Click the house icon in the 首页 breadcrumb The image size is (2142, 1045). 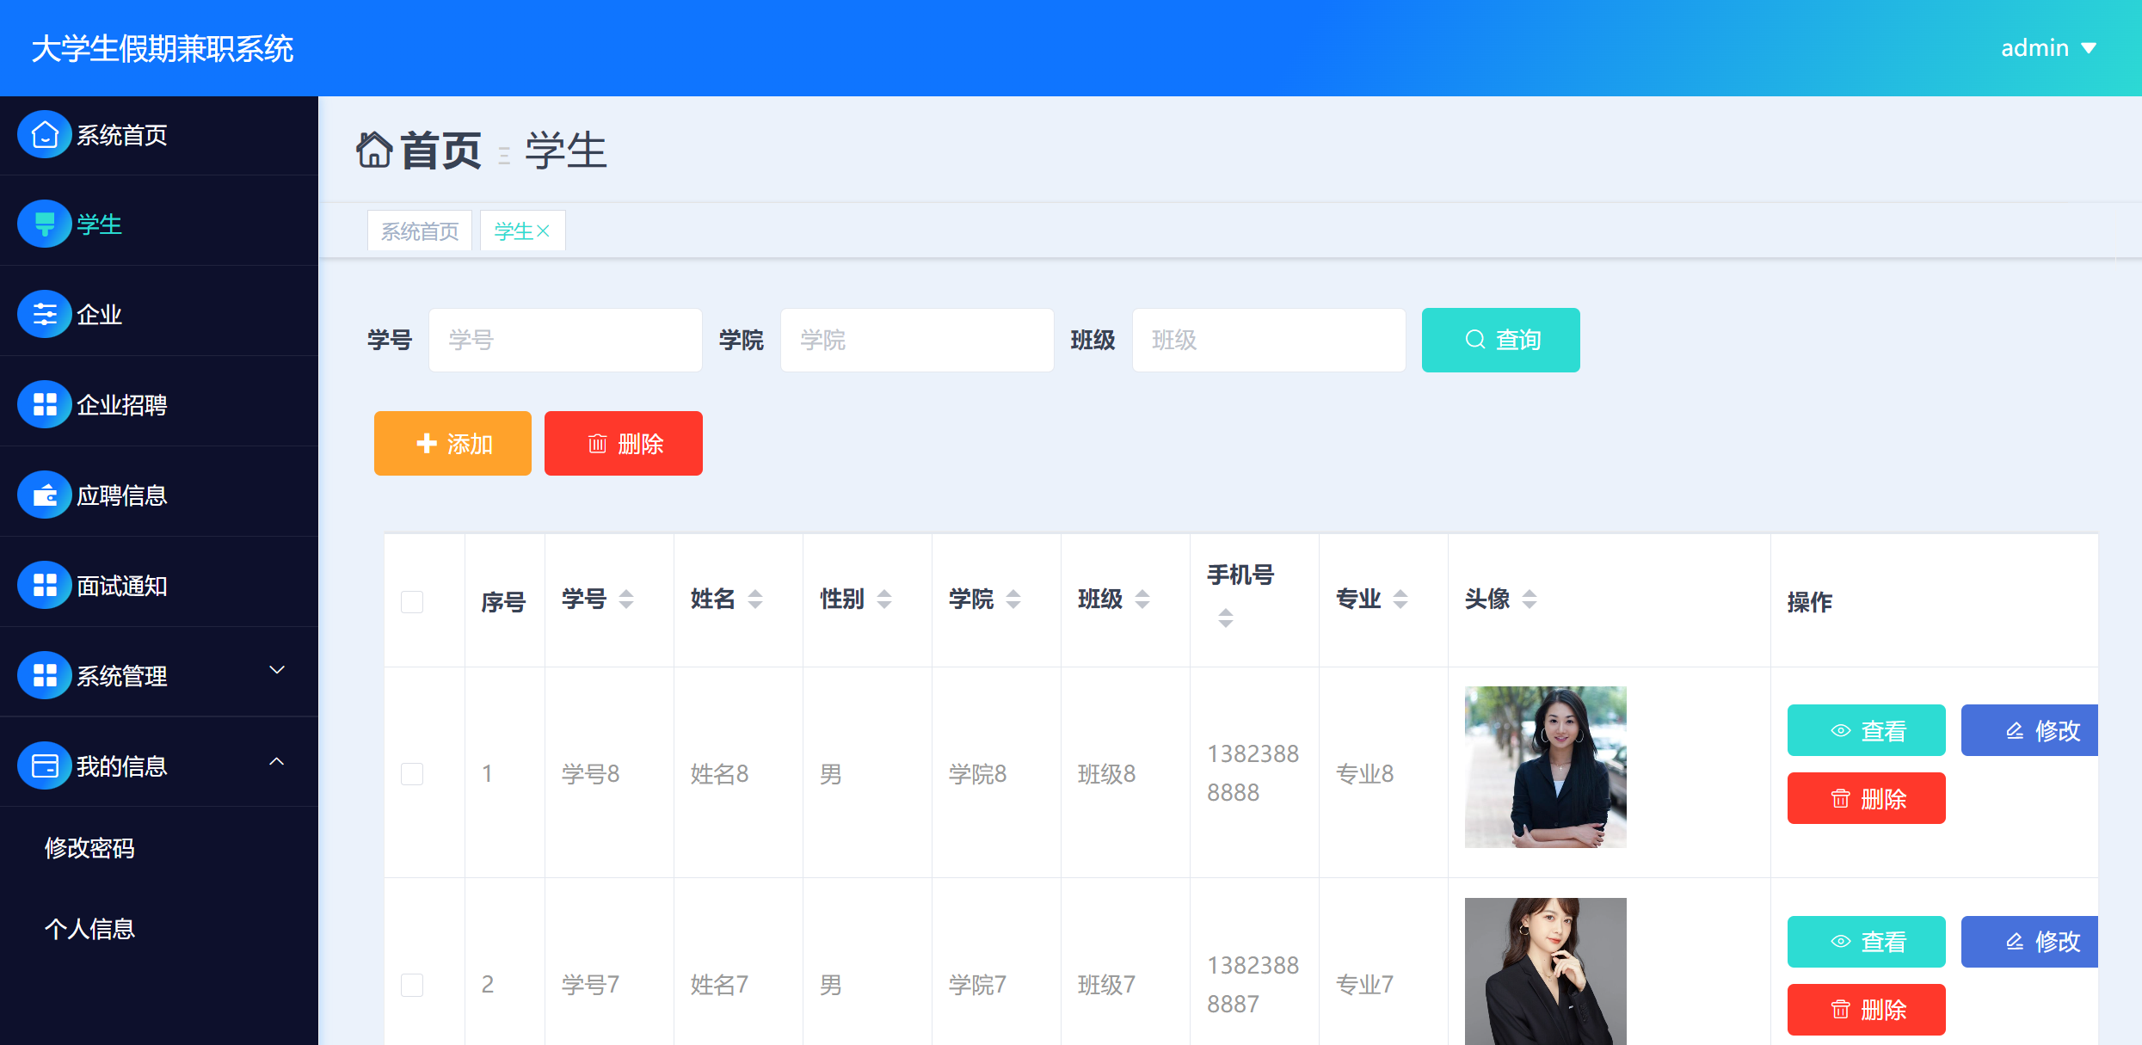375,151
